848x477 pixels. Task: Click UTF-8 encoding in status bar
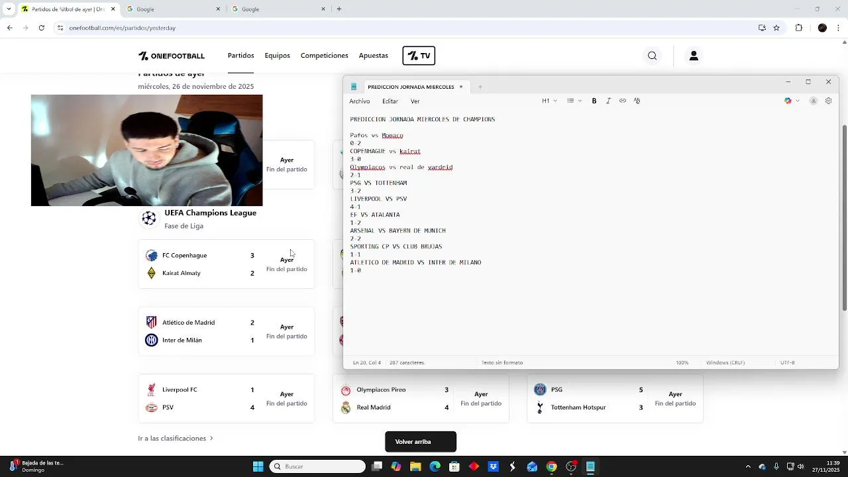(x=788, y=362)
